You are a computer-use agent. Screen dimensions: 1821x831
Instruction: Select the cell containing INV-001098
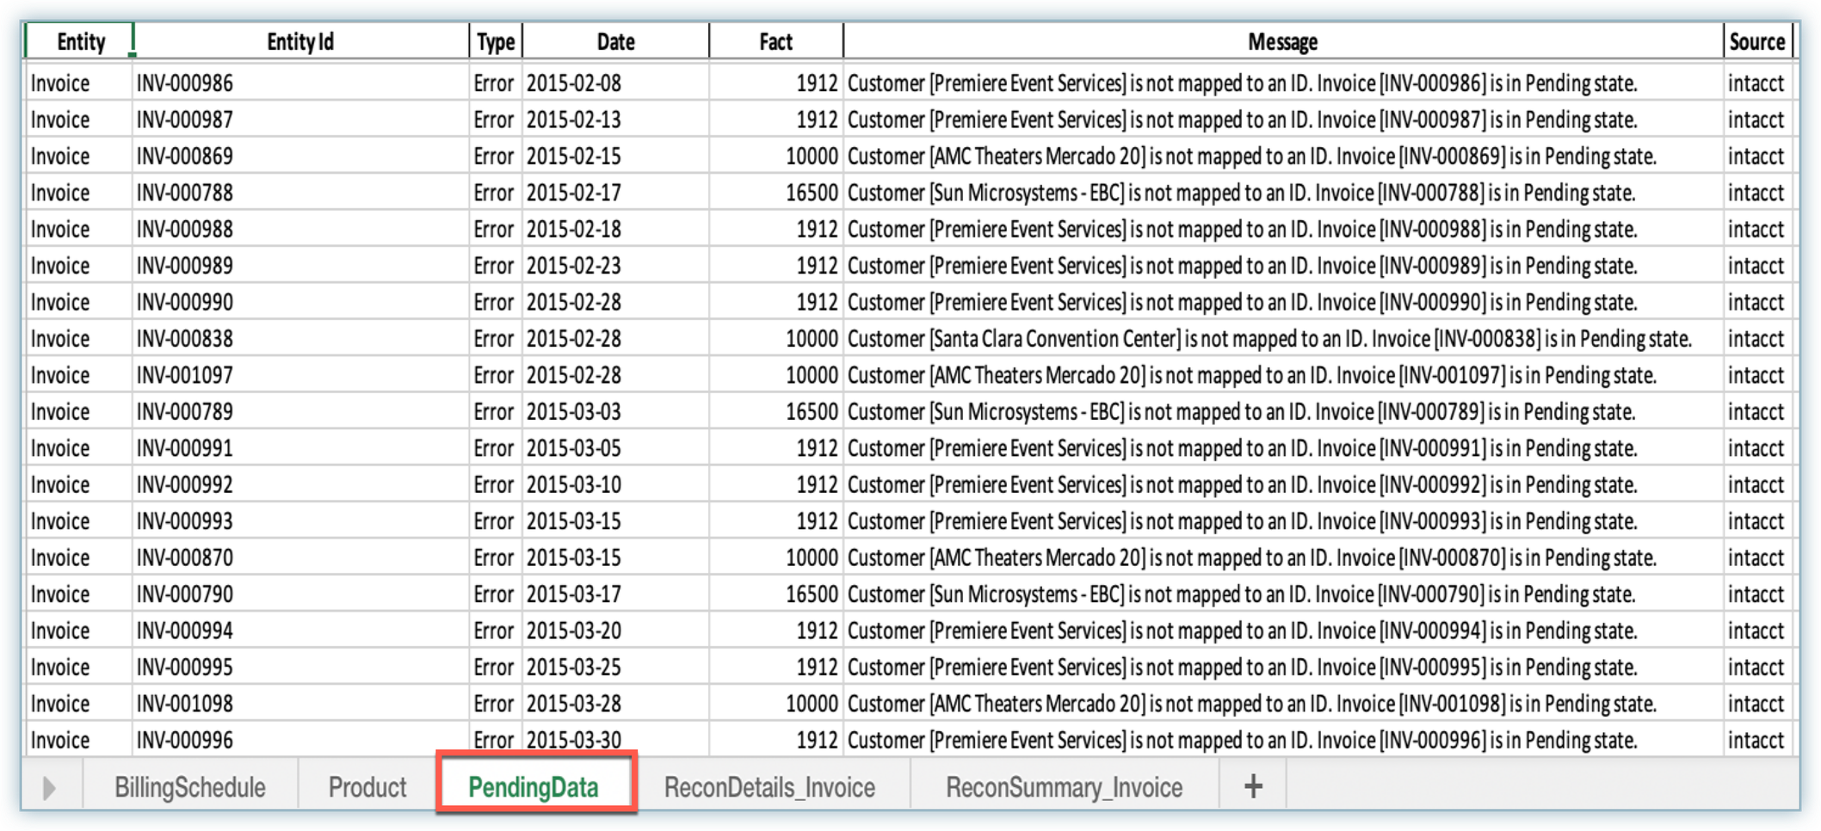[x=185, y=704]
